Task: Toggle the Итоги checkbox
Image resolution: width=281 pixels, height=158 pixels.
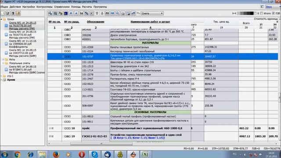Action: coord(262,13)
